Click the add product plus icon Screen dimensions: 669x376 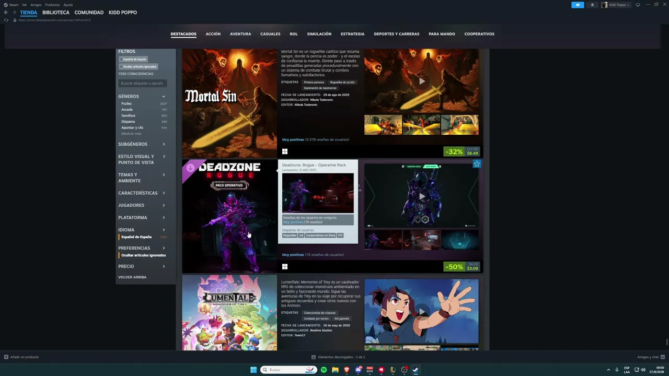point(6,357)
